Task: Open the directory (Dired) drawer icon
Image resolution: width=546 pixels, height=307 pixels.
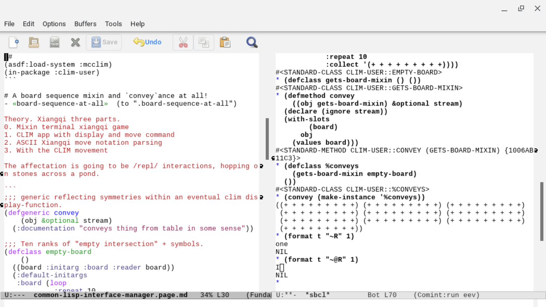Action: coord(54,42)
